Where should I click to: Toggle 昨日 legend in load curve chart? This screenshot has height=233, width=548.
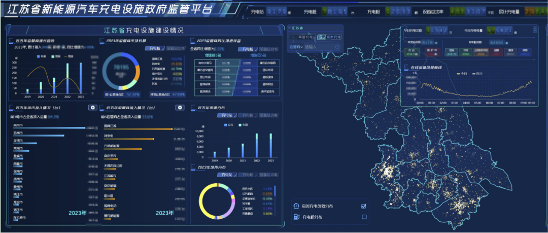477,74
